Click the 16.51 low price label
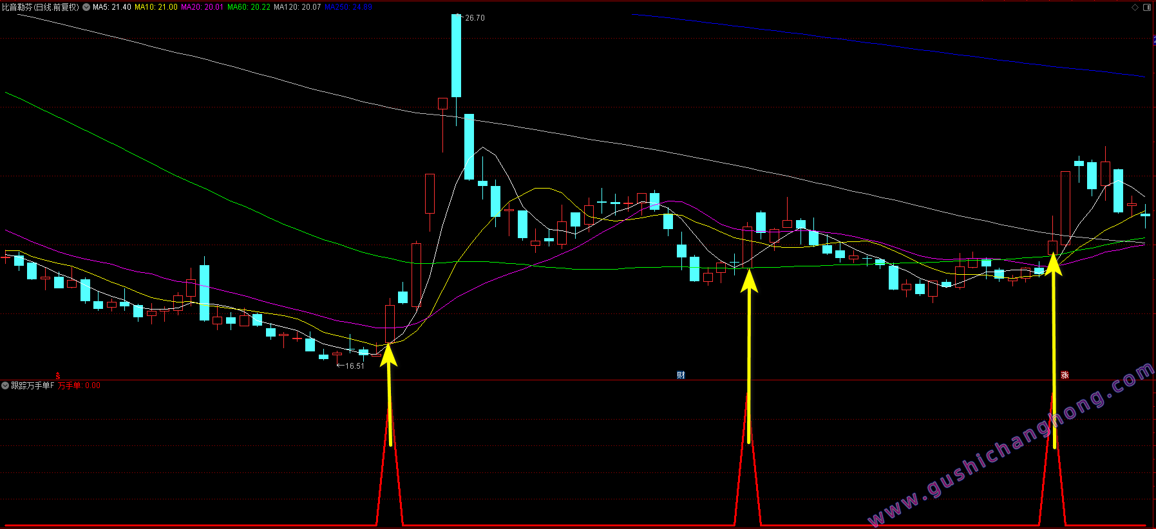This screenshot has width=1156, height=529. (354, 366)
